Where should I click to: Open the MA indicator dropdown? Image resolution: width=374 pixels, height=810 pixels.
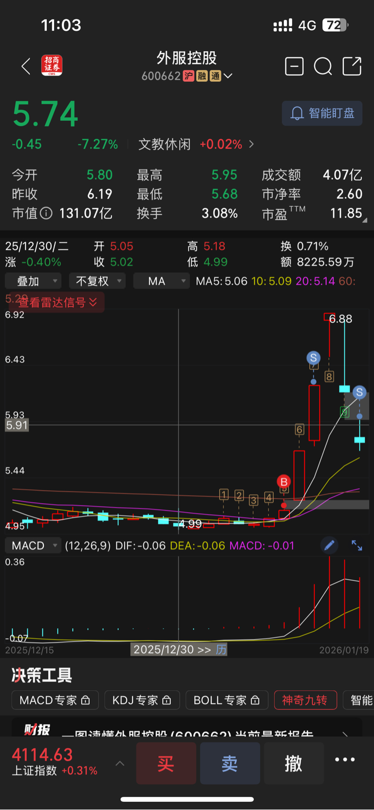162,281
